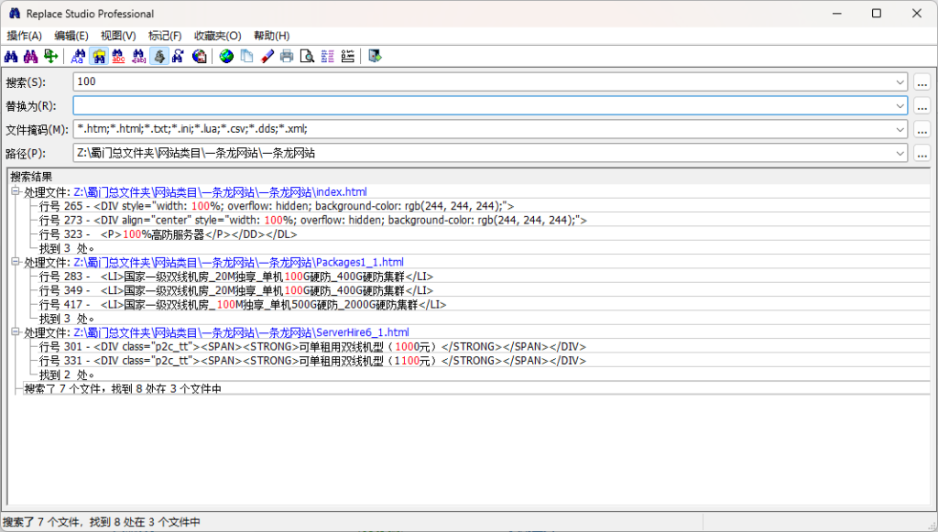Click the copy pages toolbar icon
Screen dimensions: 938x532
click(x=246, y=56)
